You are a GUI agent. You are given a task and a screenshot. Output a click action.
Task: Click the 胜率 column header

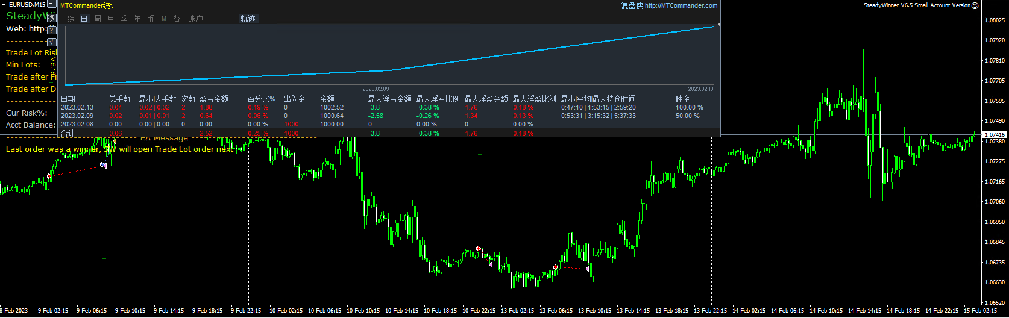(683, 99)
